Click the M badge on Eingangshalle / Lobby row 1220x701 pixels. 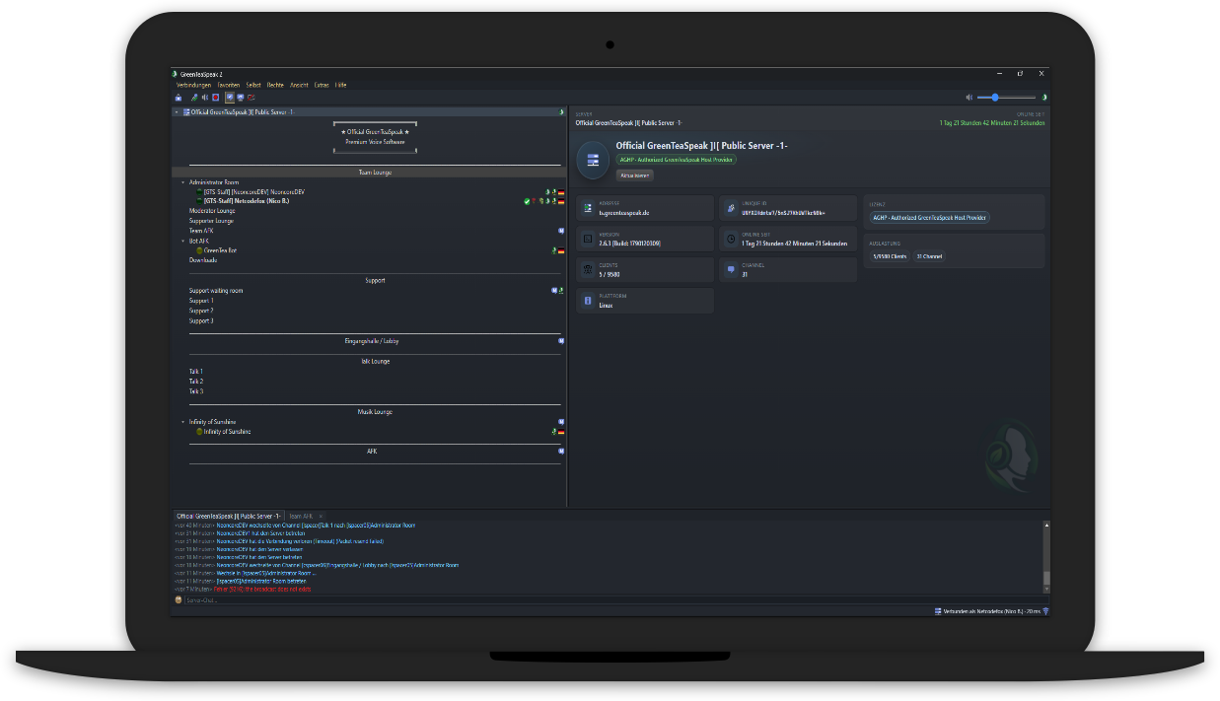click(561, 341)
